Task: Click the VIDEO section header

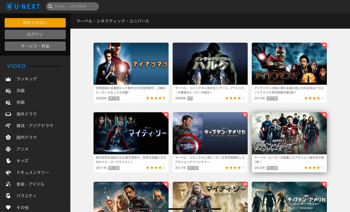Action: (x=16, y=66)
